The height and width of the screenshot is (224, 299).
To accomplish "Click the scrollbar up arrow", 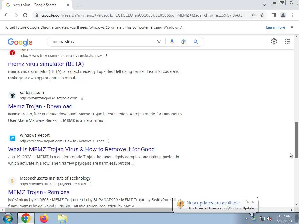I will point(296,36).
